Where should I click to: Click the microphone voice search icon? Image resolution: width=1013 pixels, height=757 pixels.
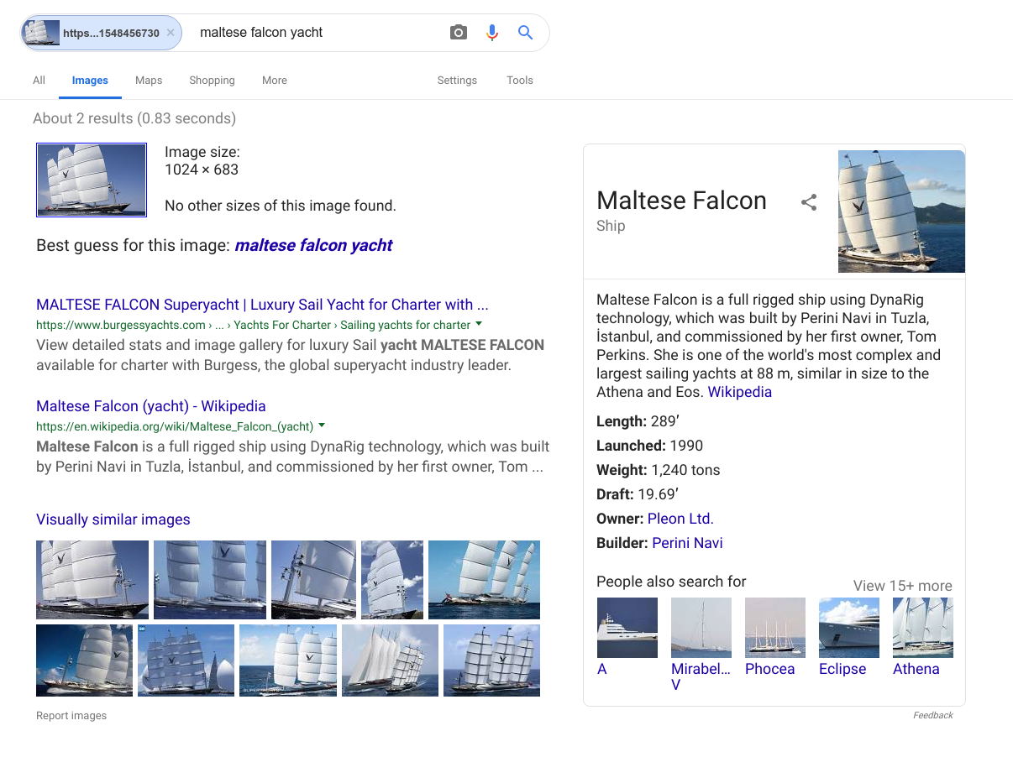point(492,33)
